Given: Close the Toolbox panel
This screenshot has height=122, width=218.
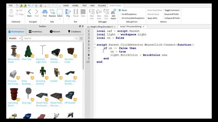Looking at the screenshot, I should [x=83, y=26].
